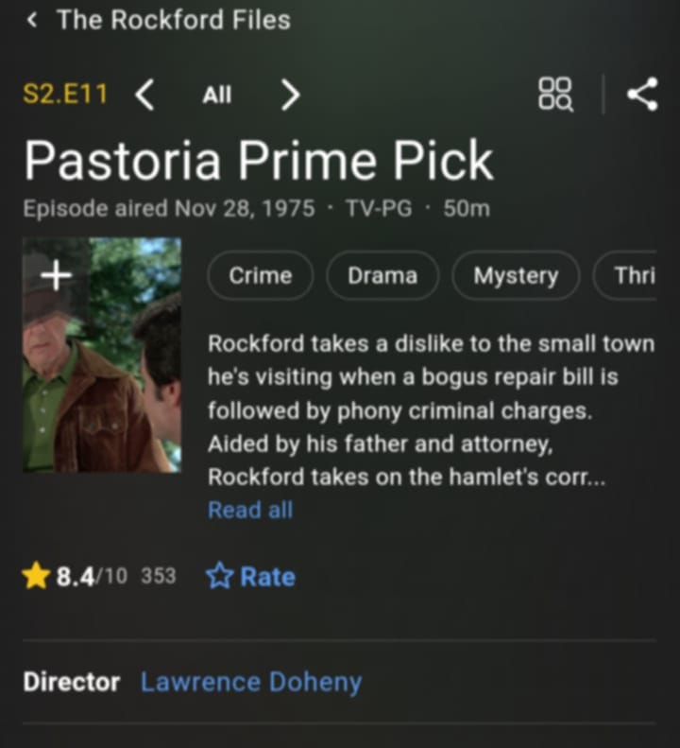
Task: Tap the plot summary text
Action: pos(432,409)
